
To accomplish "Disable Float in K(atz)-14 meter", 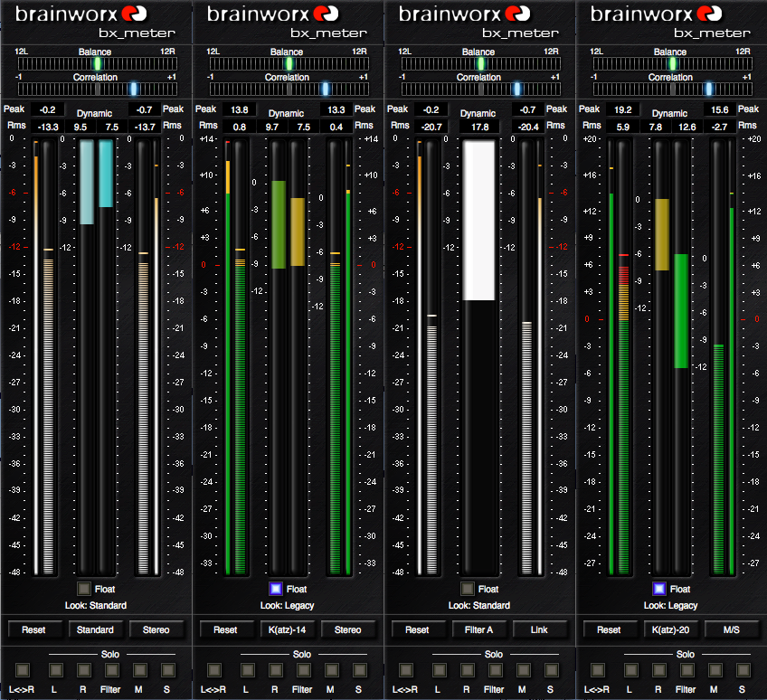I will [276, 589].
